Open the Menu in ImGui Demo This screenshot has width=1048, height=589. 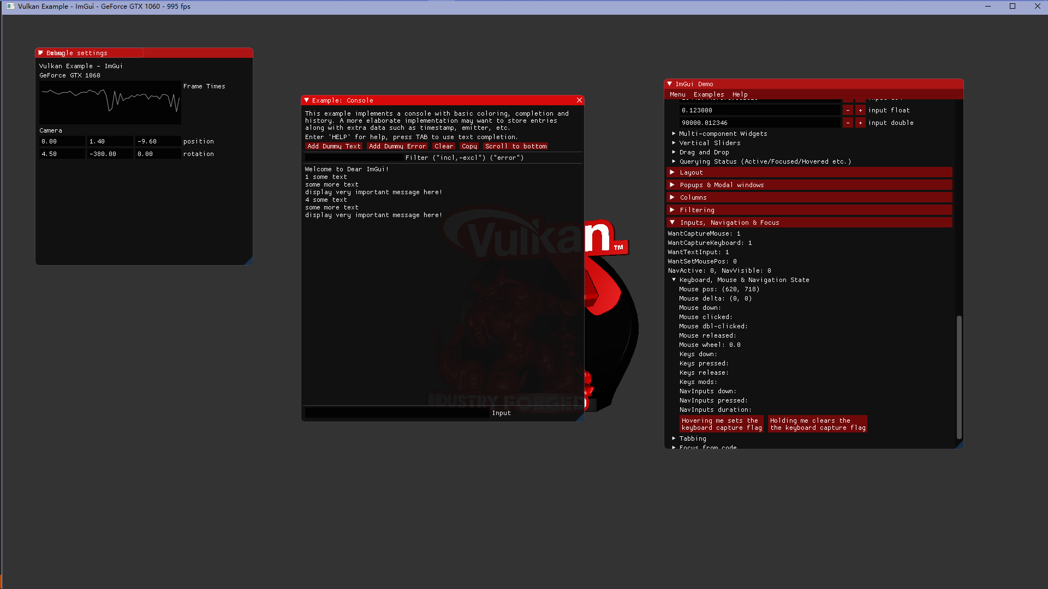tap(677, 94)
